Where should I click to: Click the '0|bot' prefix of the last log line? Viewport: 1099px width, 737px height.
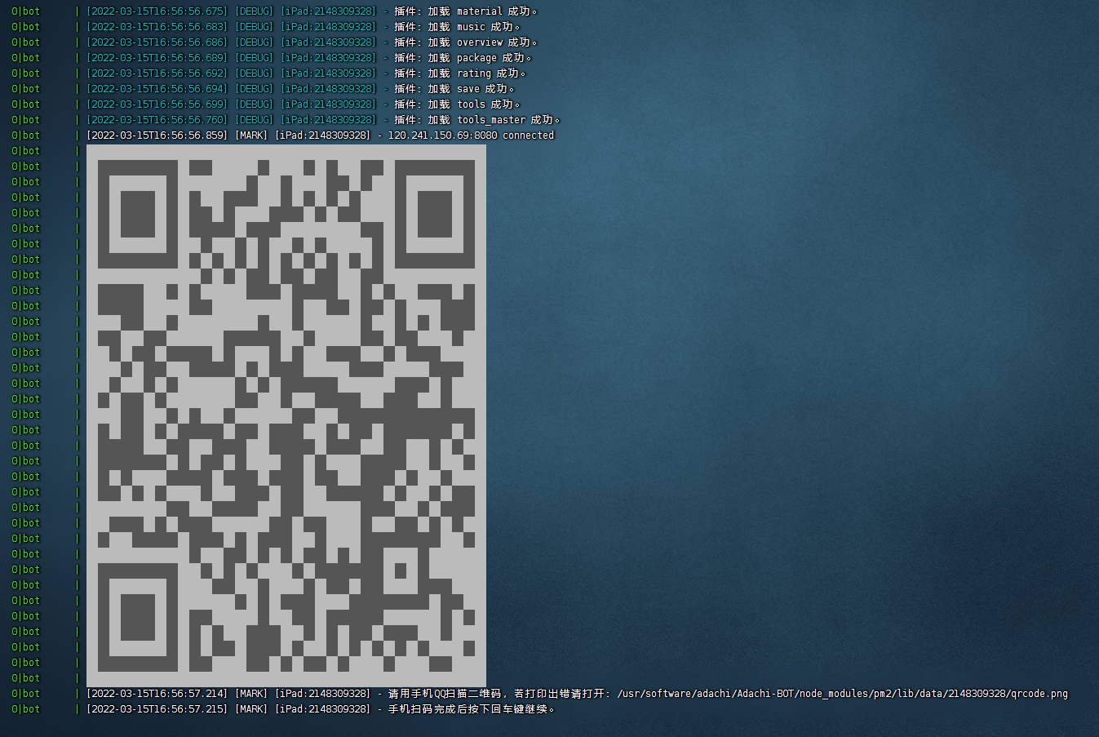pos(25,709)
